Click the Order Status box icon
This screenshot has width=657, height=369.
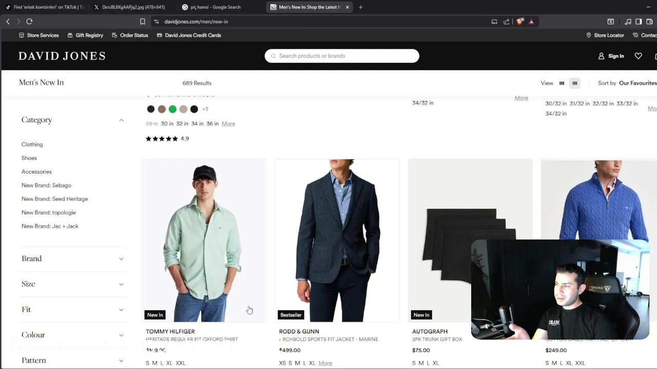(114, 35)
